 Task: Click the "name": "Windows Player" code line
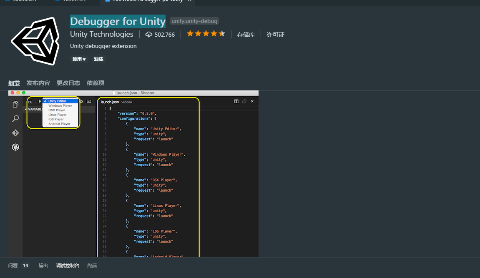coord(159,155)
